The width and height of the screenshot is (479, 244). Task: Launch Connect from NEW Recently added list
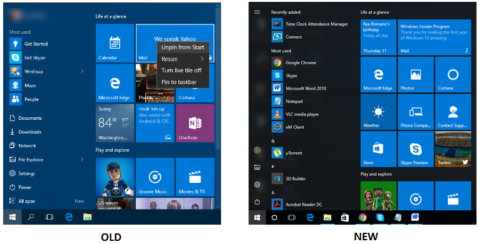[x=287, y=37]
